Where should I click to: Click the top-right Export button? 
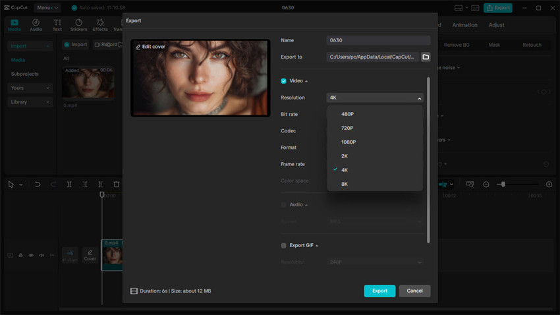click(x=498, y=8)
